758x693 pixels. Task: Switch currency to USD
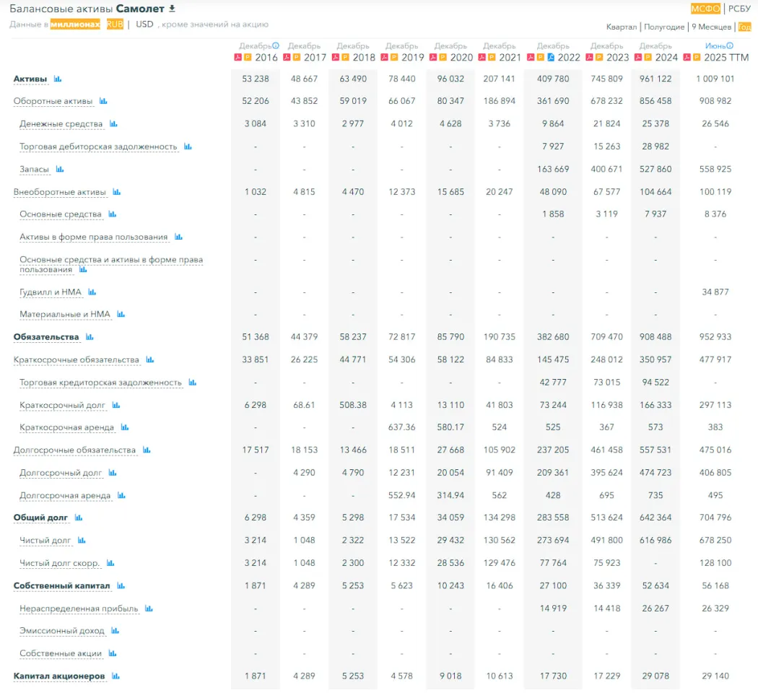[144, 24]
